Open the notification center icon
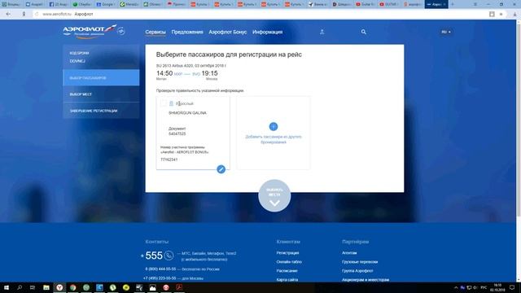Screen dimensions: 521x293 512,287
